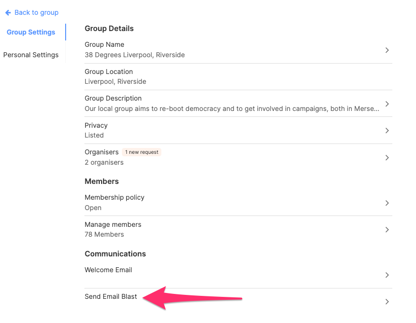This screenshot has height=323, width=416.
Task: Switch to Personal Settings tab
Action: (x=31, y=55)
